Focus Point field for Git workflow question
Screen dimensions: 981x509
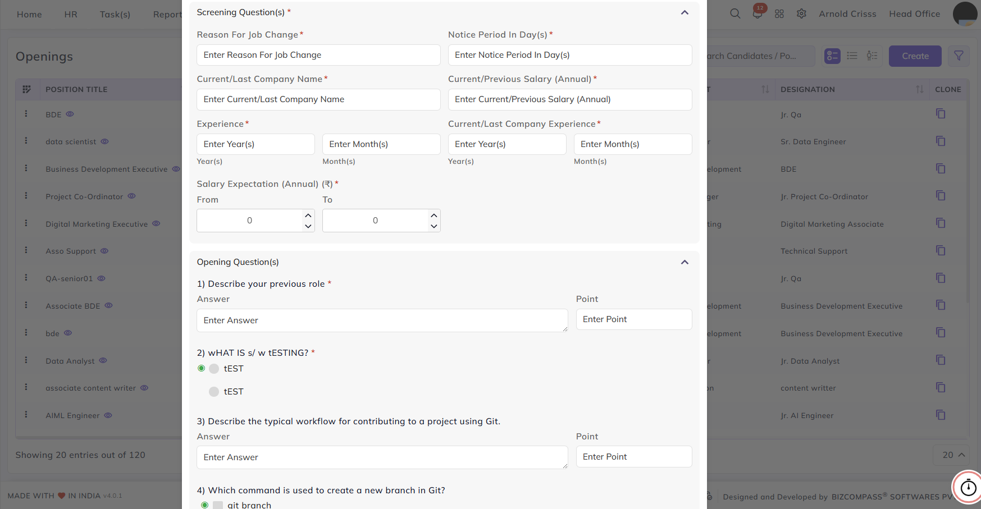pyautogui.click(x=634, y=457)
